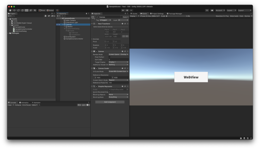
Task: Select the Rotate tool
Action: (18, 10)
